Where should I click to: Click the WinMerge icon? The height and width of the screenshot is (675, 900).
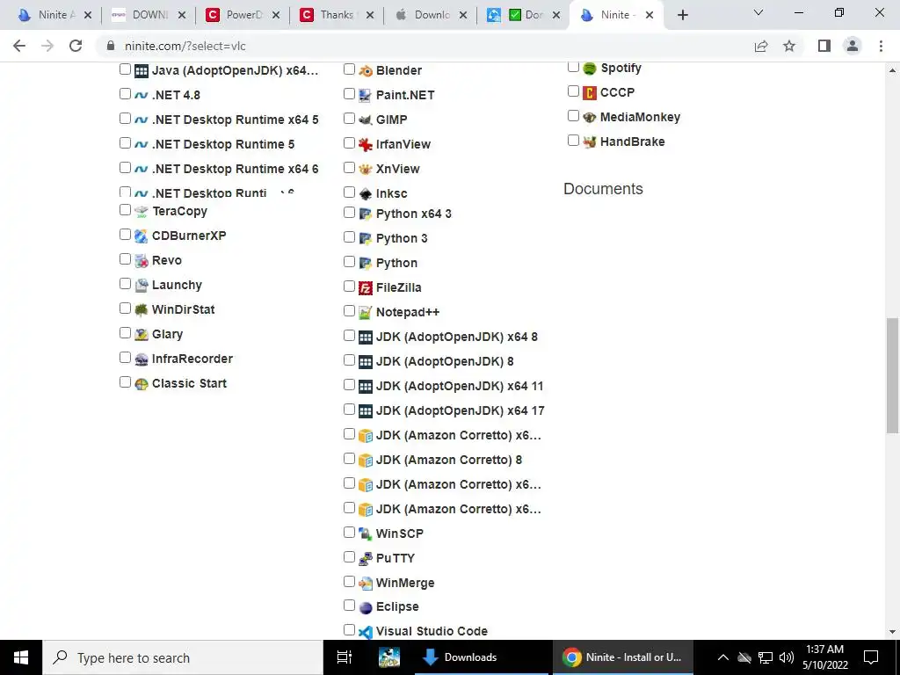tap(365, 584)
